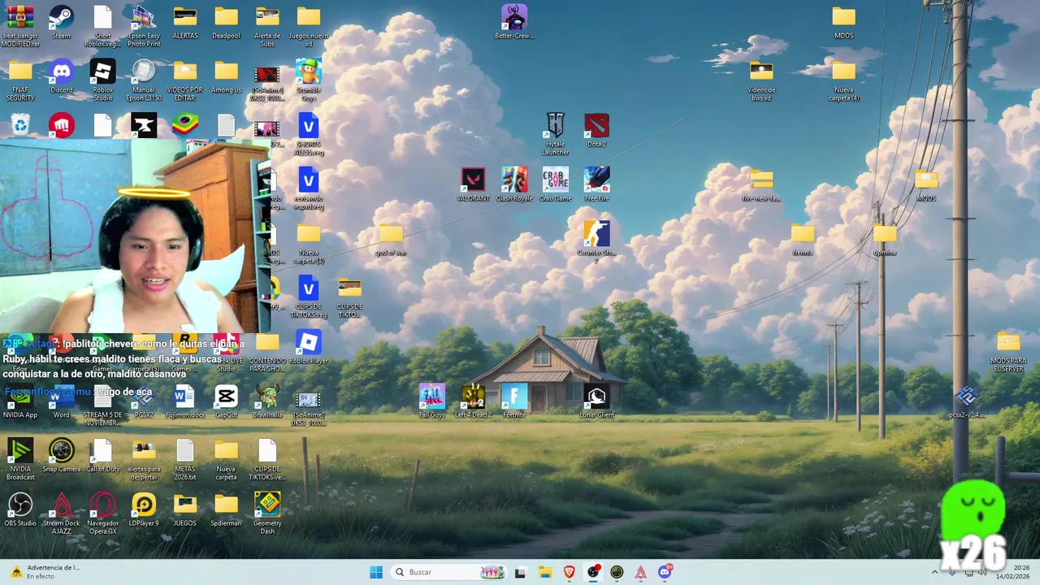This screenshot has height=585, width=1040.
Task: Open CapCut shortcut
Action: point(226,401)
